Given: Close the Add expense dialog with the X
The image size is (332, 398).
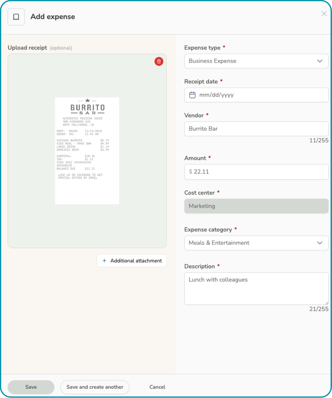Looking at the screenshot, I should 324,14.
